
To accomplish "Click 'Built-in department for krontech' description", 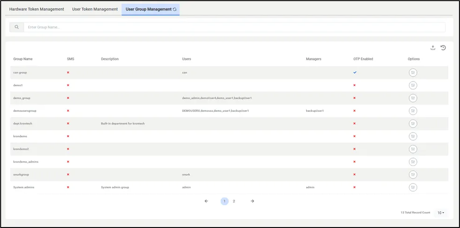I will tap(122, 124).
